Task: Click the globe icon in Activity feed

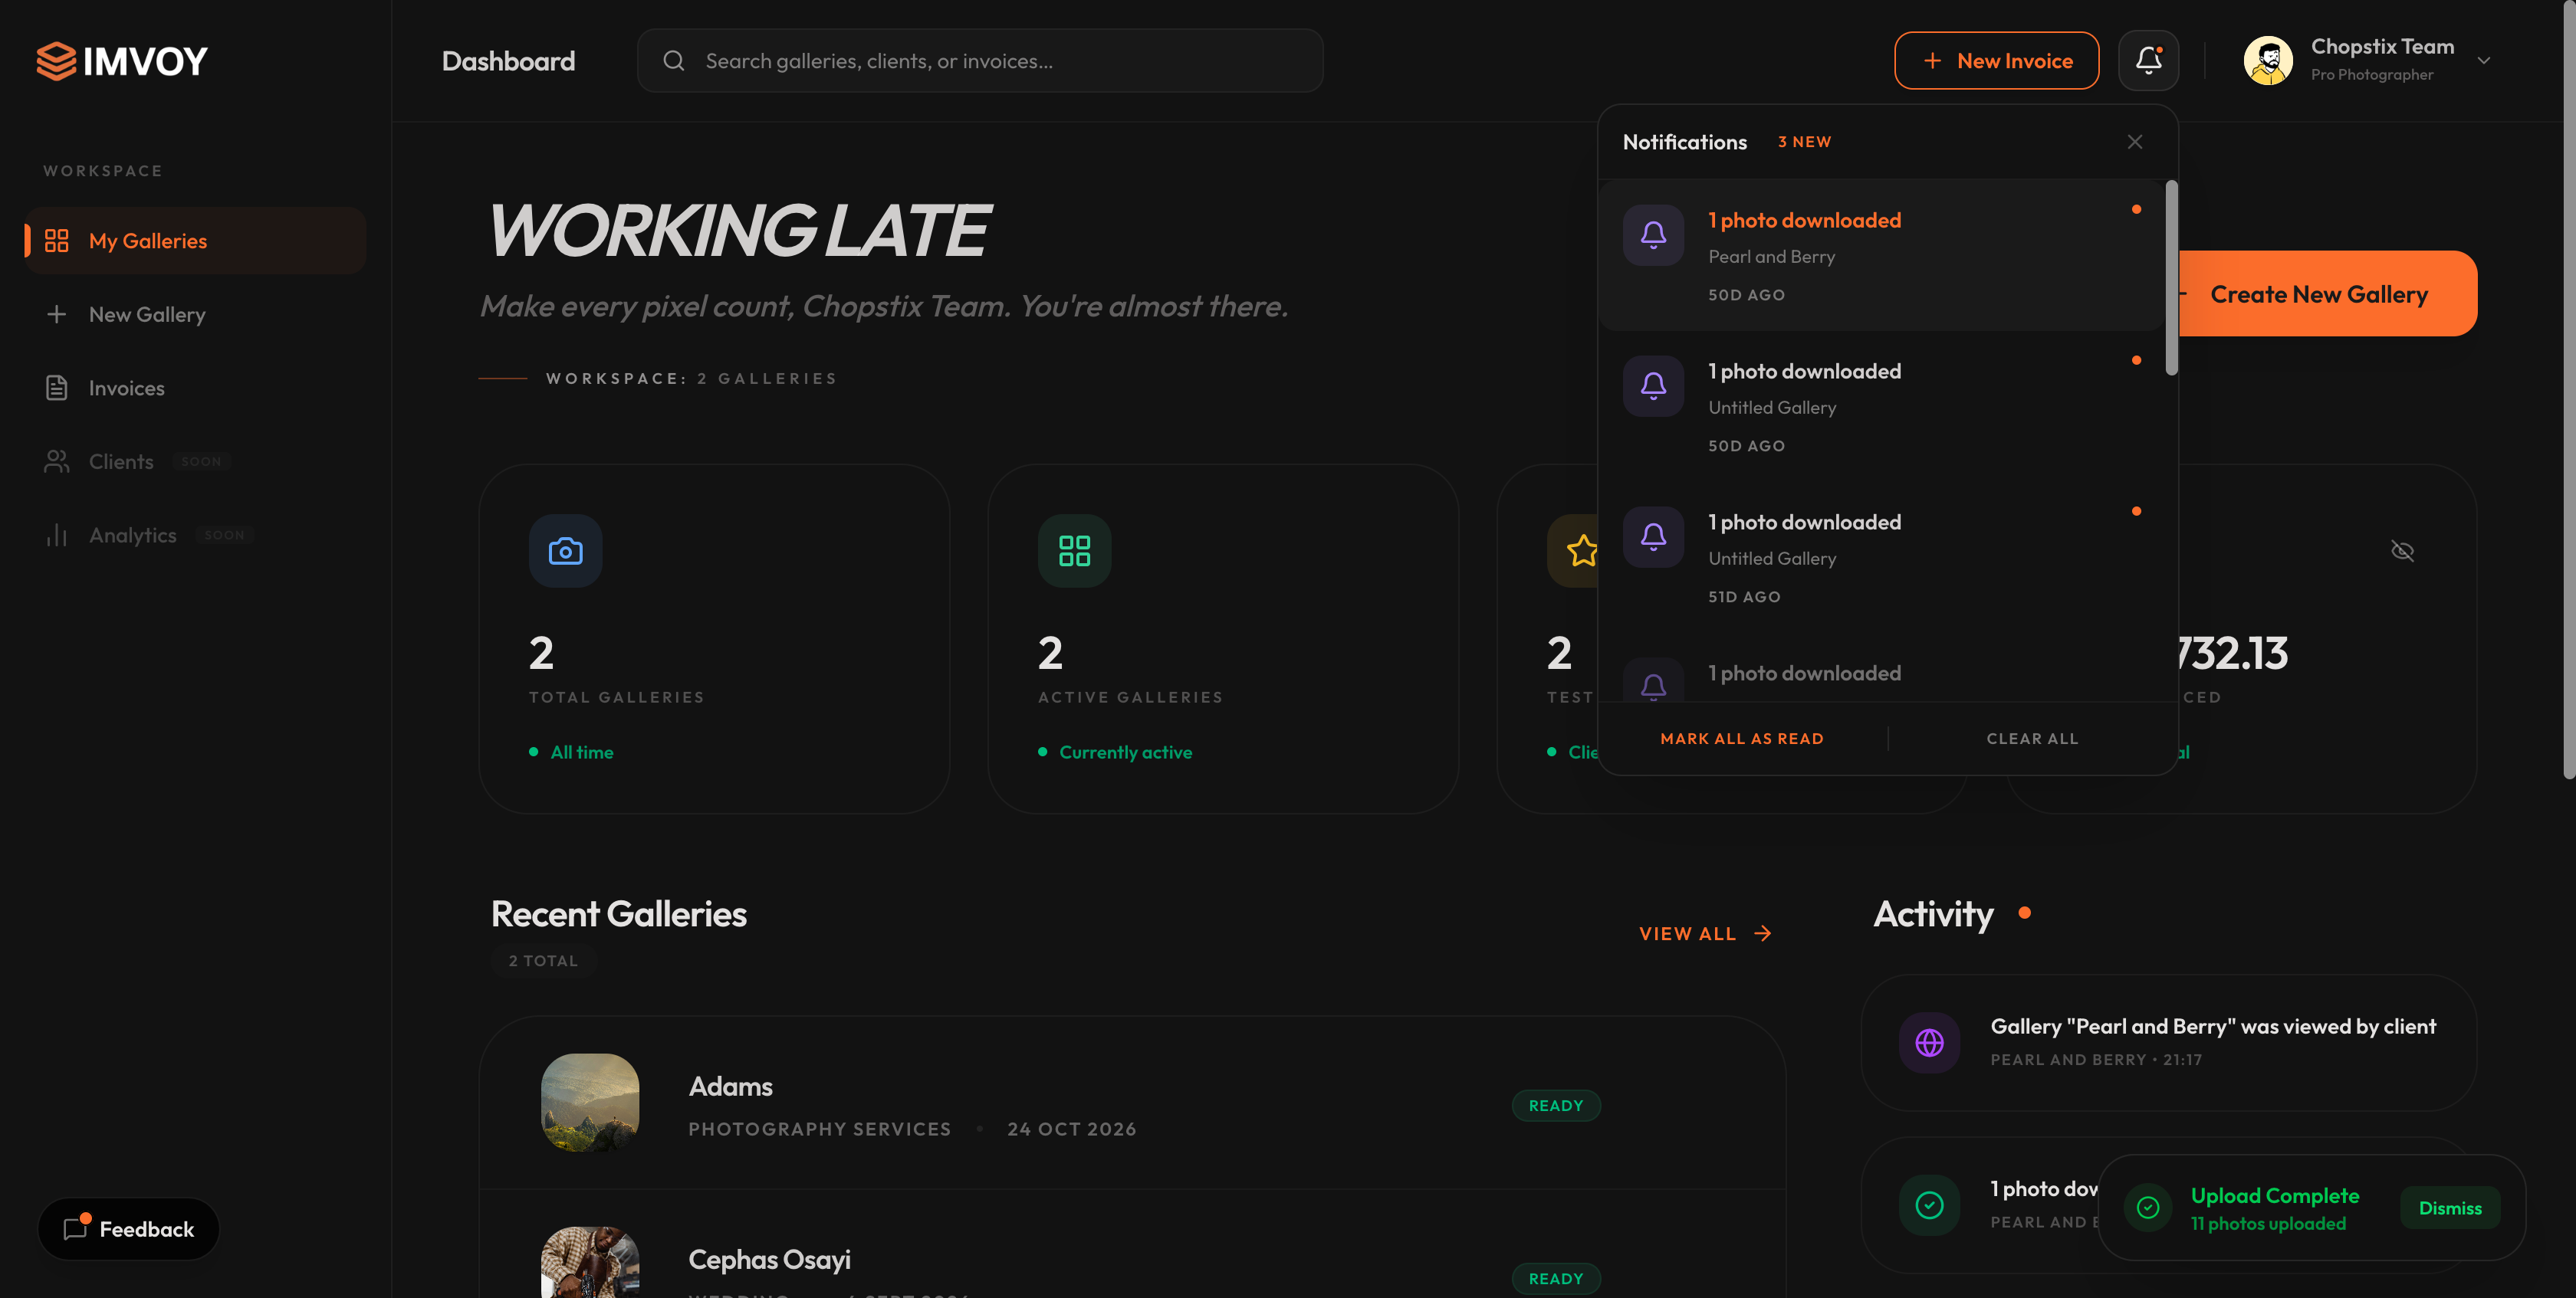Action: [1929, 1042]
